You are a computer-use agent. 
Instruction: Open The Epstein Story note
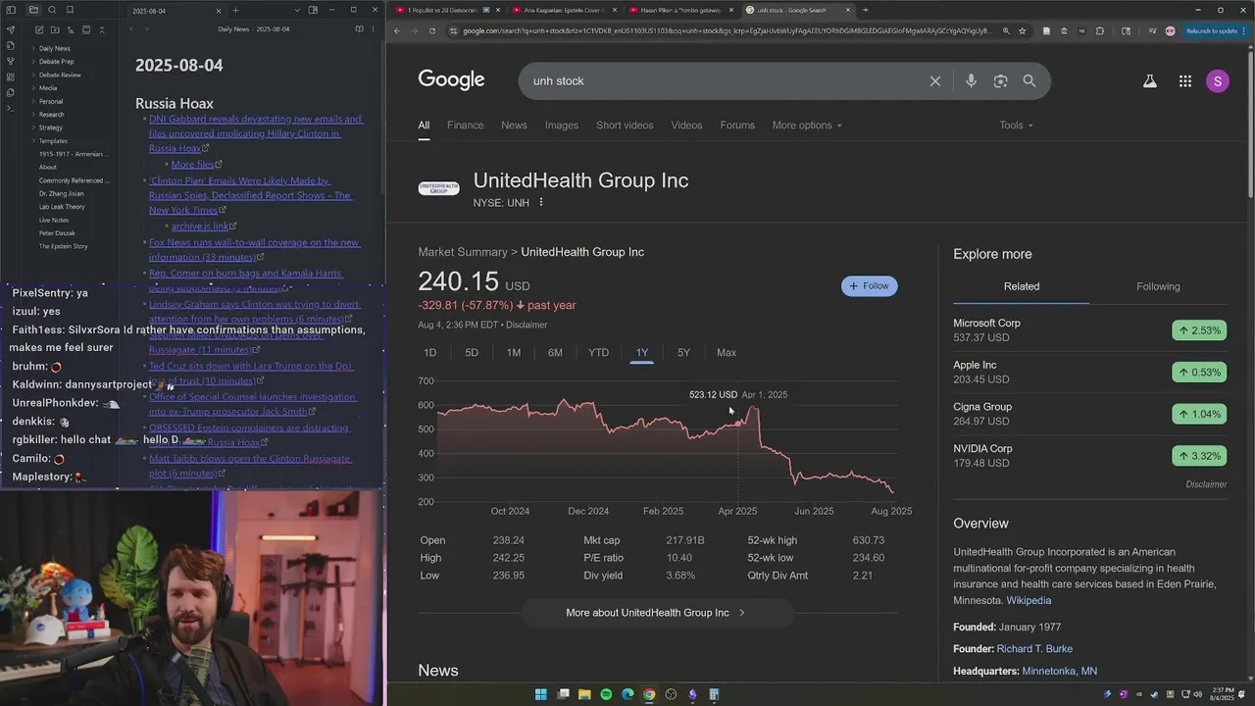click(x=64, y=247)
